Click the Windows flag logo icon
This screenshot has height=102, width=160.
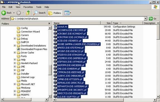(x=155, y=7)
